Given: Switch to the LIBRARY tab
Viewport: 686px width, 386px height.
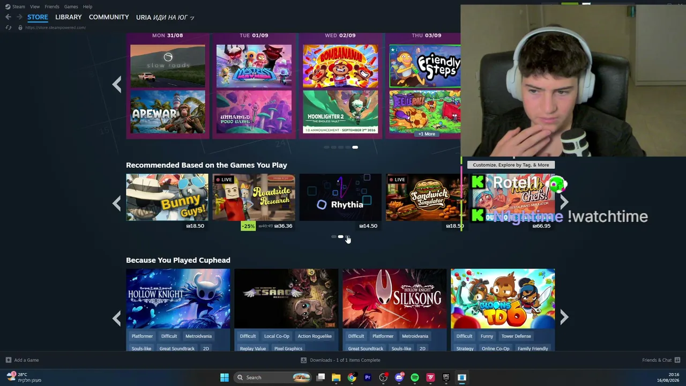Looking at the screenshot, I should tap(69, 17).
